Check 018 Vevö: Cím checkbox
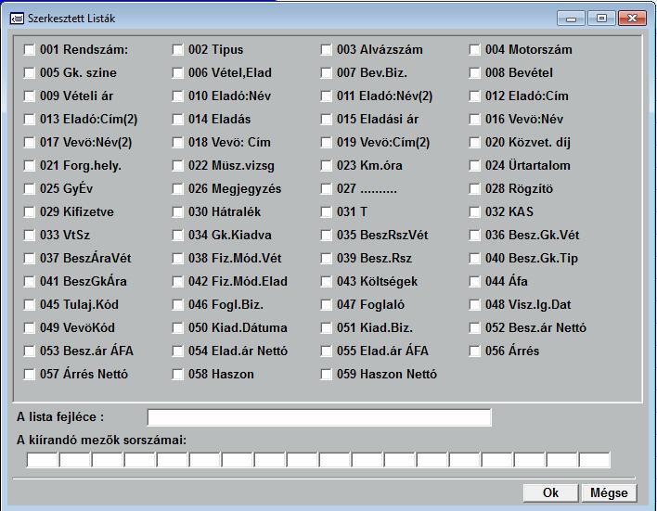 (x=177, y=143)
